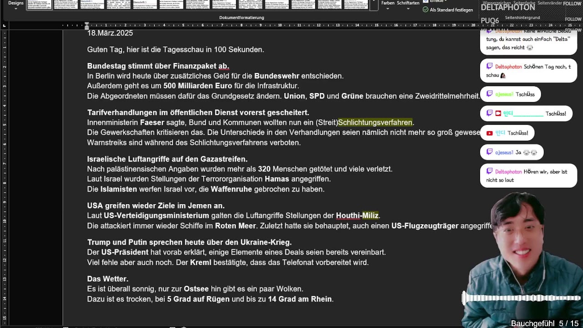Click bold word 'Ostsee'
583x328 pixels.
(196, 289)
